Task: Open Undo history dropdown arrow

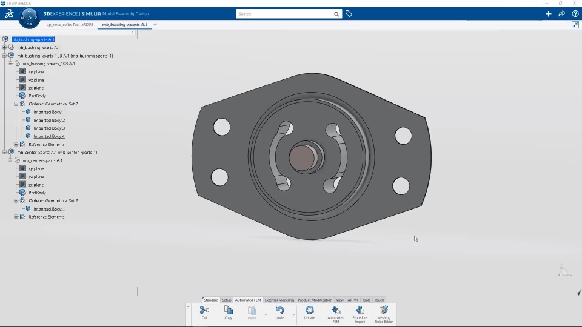Action: (293, 315)
